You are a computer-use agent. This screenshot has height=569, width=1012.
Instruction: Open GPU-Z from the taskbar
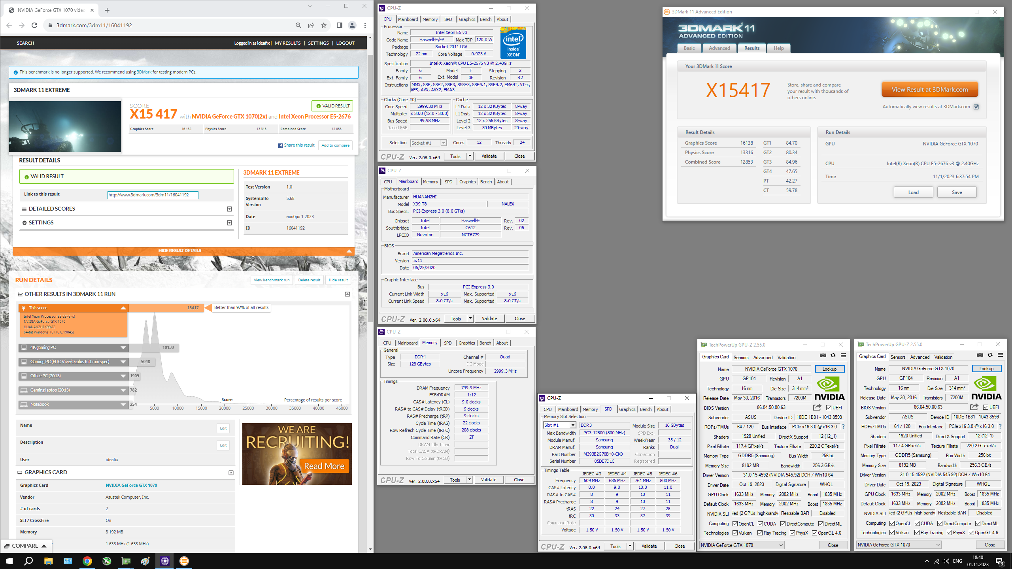[x=126, y=561]
